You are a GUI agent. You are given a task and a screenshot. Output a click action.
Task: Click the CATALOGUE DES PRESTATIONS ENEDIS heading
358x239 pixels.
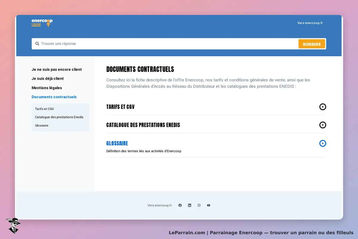[143, 125]
